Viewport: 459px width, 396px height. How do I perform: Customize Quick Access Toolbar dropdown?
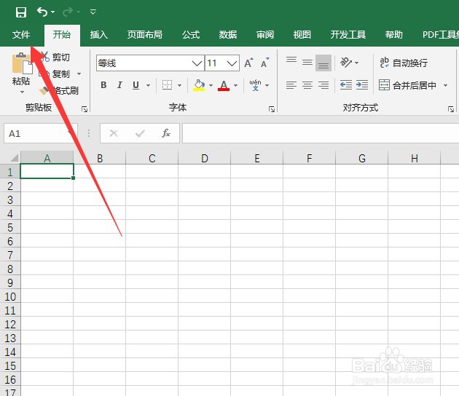(x=93, y=12)
